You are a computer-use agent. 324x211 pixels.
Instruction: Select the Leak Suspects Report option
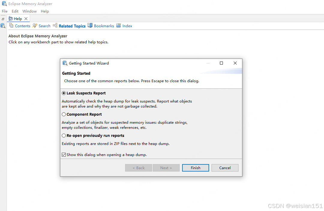pos(64,93)
